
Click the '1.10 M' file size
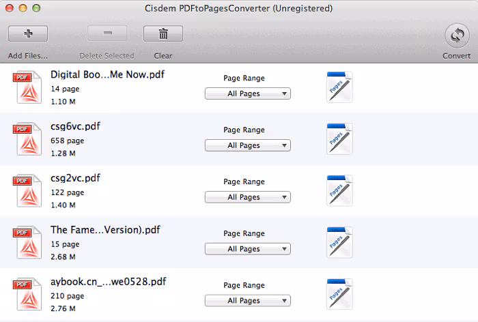pos(63,102)
